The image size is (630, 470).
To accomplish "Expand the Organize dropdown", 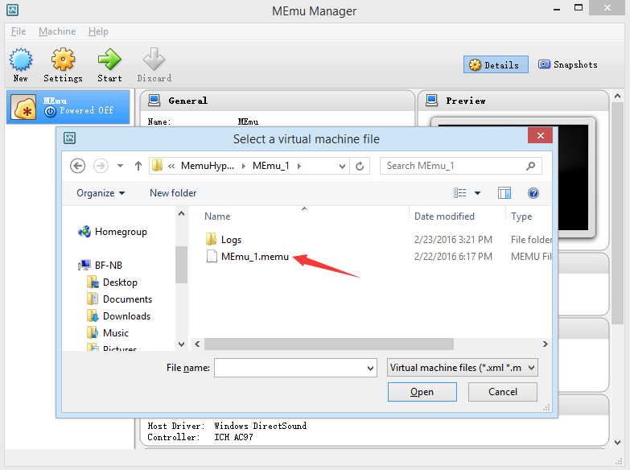I will click(x=101, y=193).
